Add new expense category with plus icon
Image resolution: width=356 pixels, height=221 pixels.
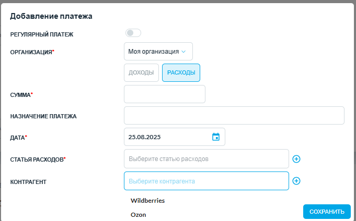coord(296,159)
